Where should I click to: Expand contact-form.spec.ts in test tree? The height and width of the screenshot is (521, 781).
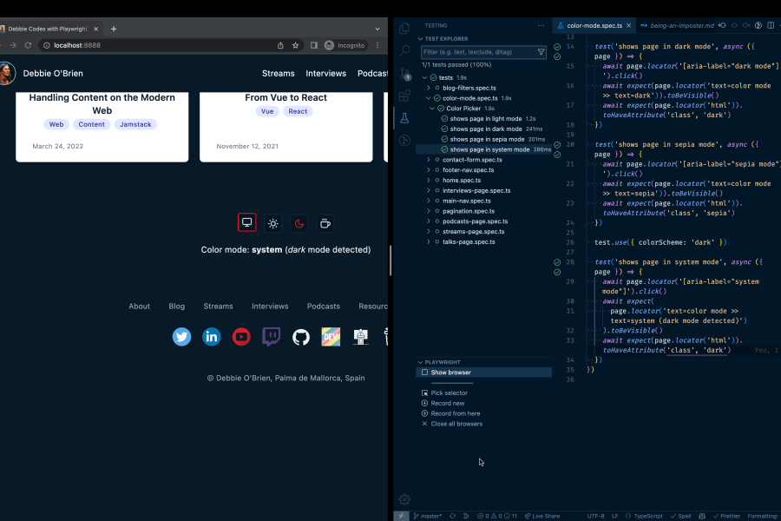(429, 160)
